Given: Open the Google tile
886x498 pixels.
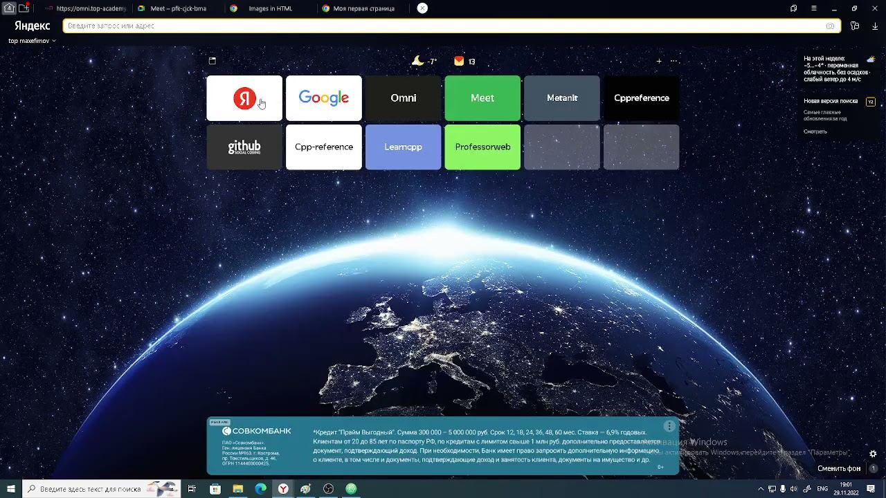Looking at the screenshot, I should [324, 98].
